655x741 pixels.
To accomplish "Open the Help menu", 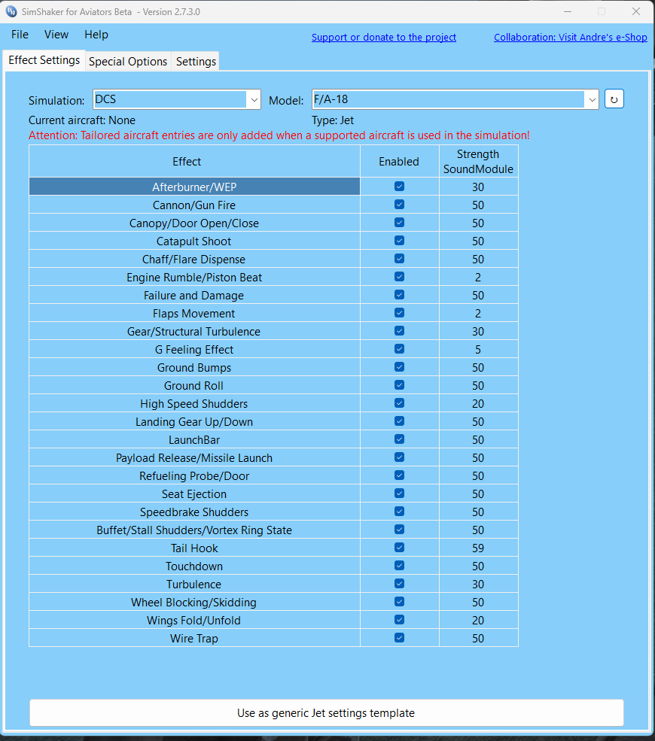I will [x=96, y=35].
